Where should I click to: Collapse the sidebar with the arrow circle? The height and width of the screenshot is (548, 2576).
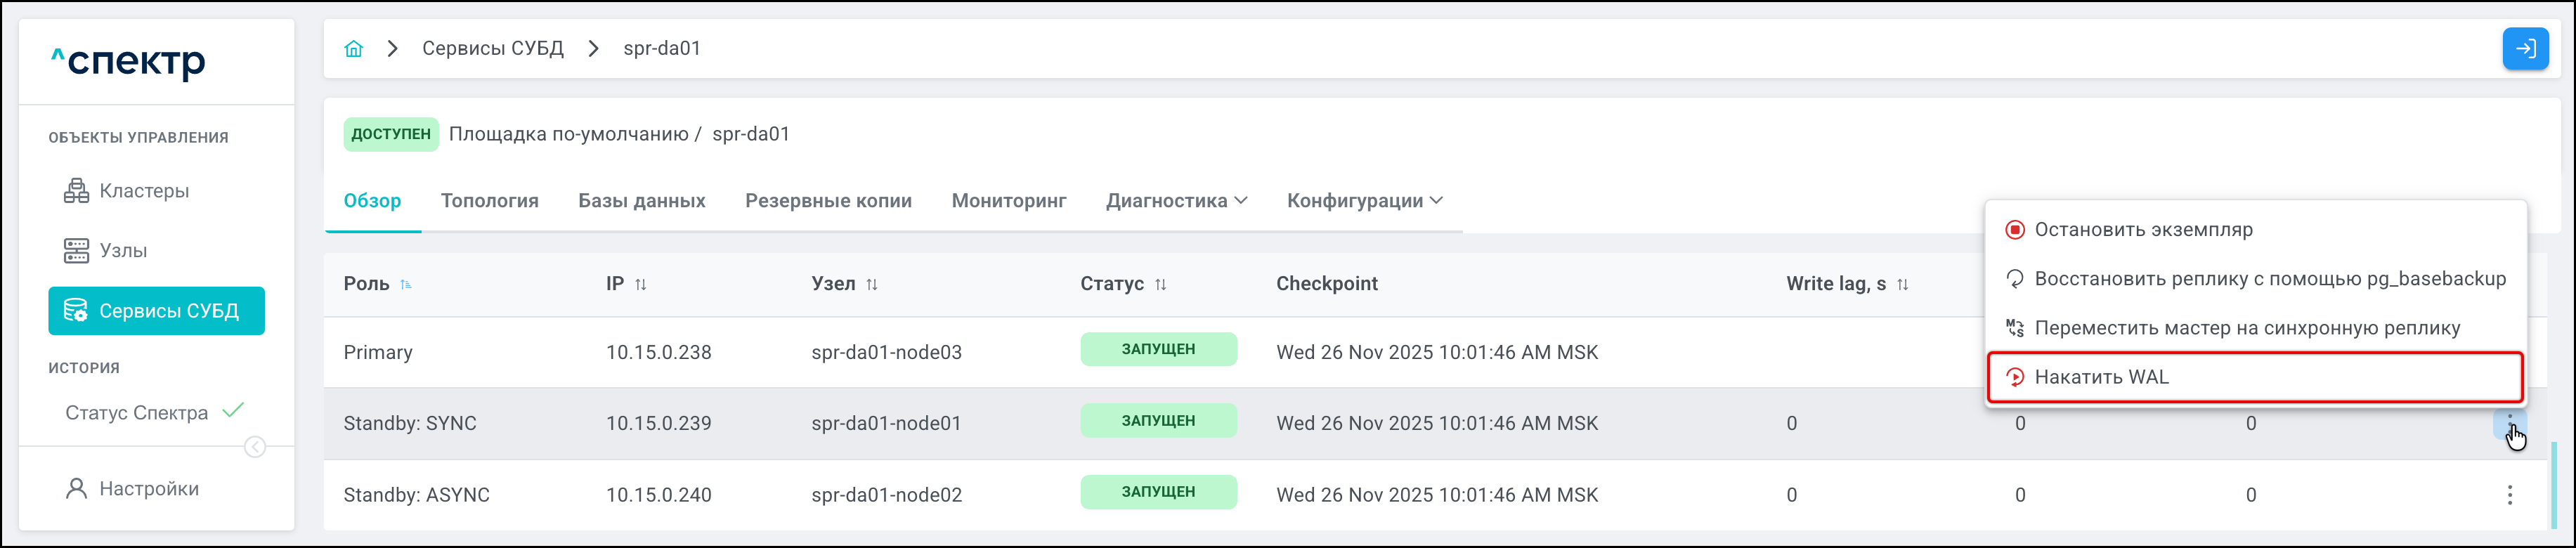tap(255, 447)
